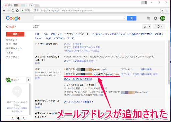
Task: Open アドオン settings tab
Action: (x=159, y=34)
